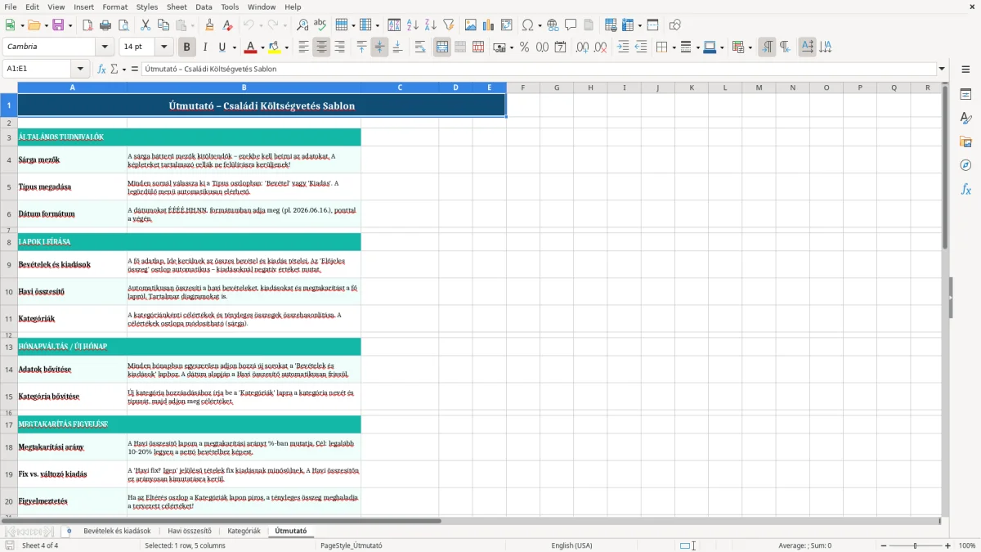Click zoom level 100% in status bar
Viewport: 981px width, 552px height.
pos(967,545)
